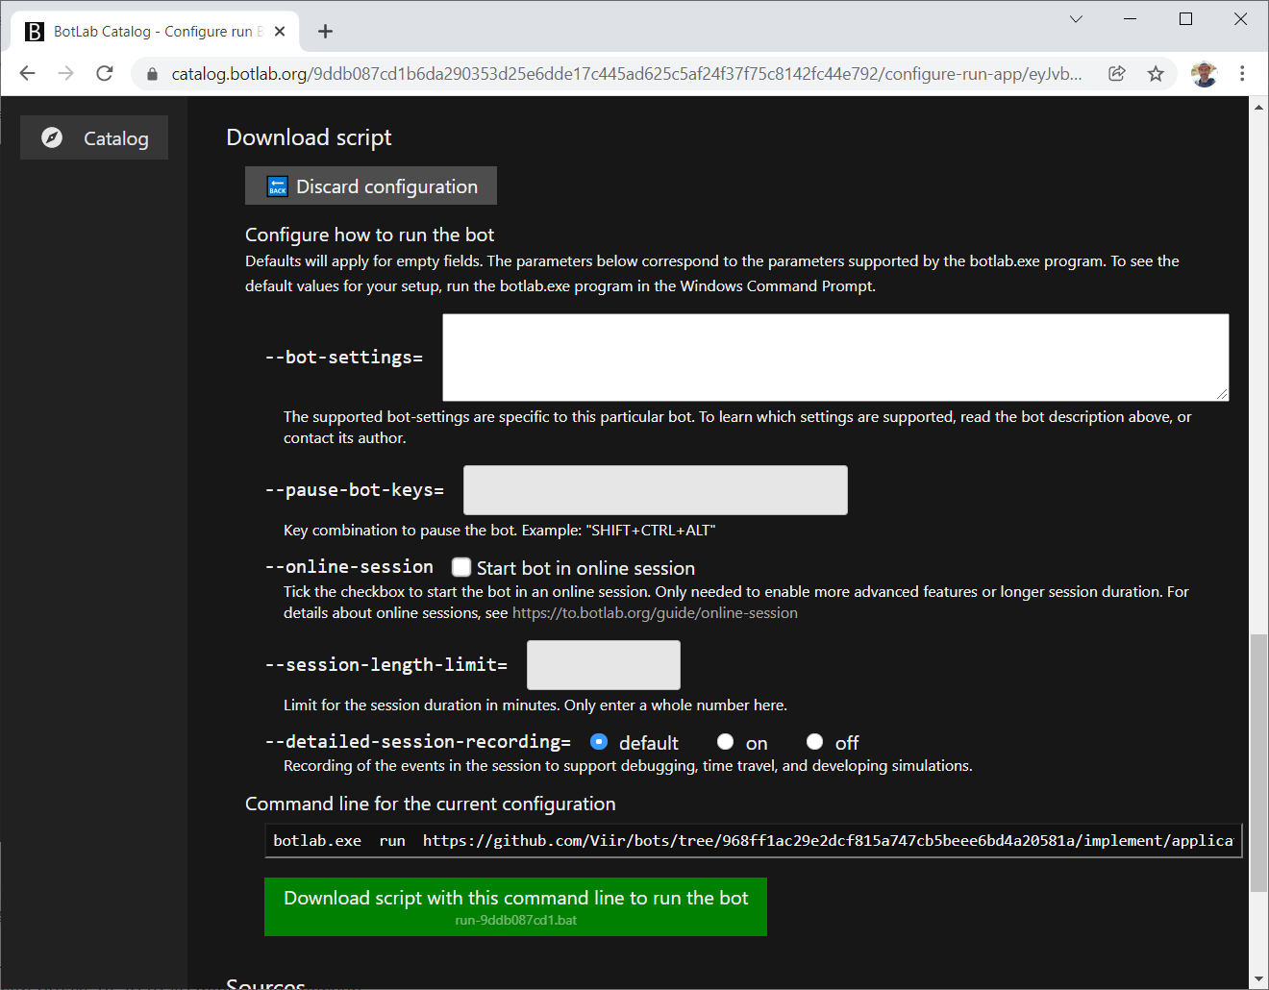Click the Discard configuration back icon

point(278,186)
